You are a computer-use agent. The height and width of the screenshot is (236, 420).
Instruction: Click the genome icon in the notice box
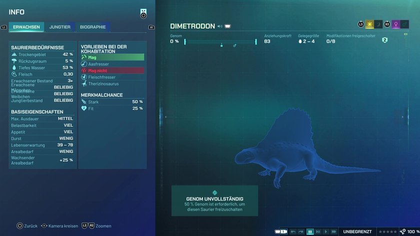214,193
